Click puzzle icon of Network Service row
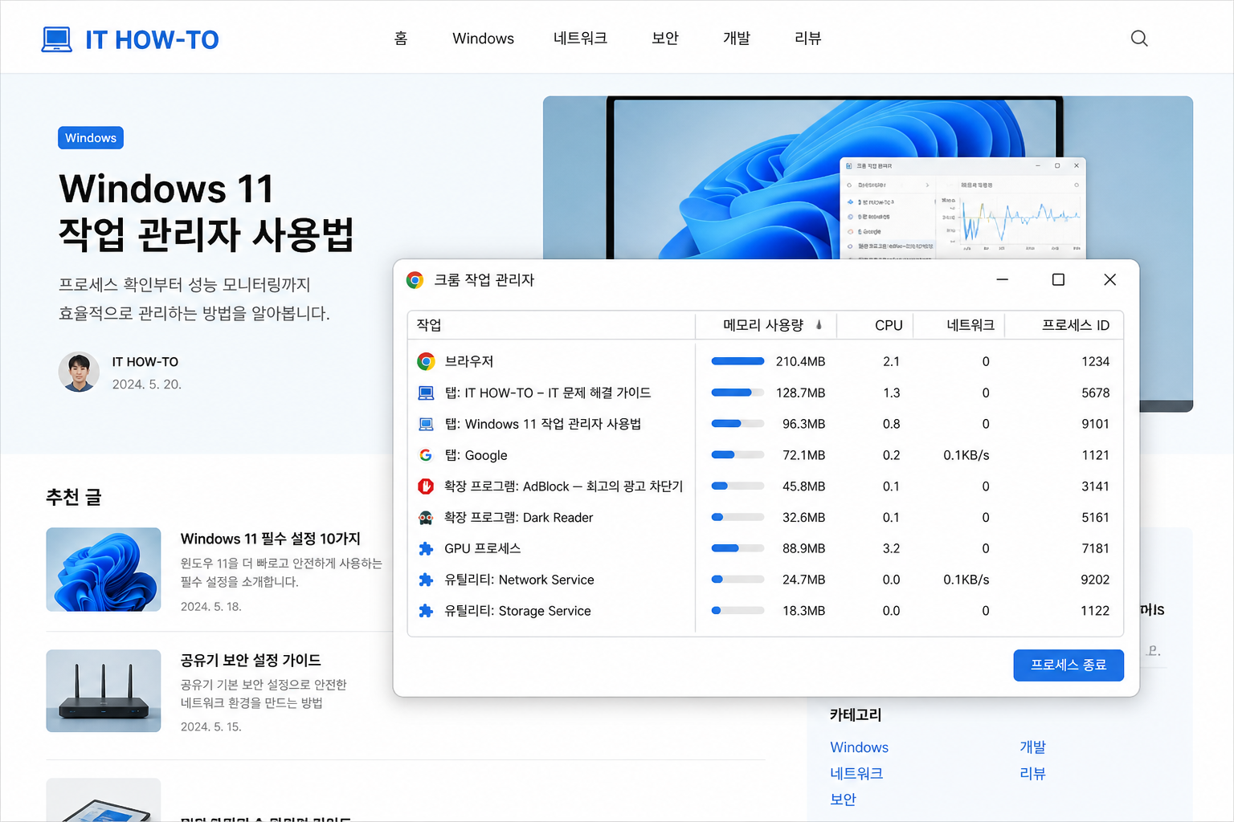 coord(426,580)
